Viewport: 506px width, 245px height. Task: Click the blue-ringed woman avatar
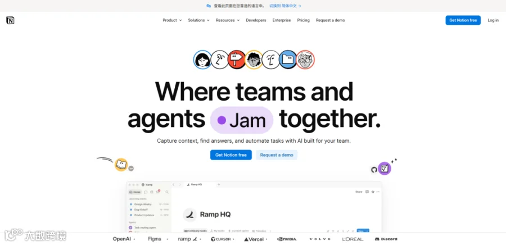click(x=202, y=60)
